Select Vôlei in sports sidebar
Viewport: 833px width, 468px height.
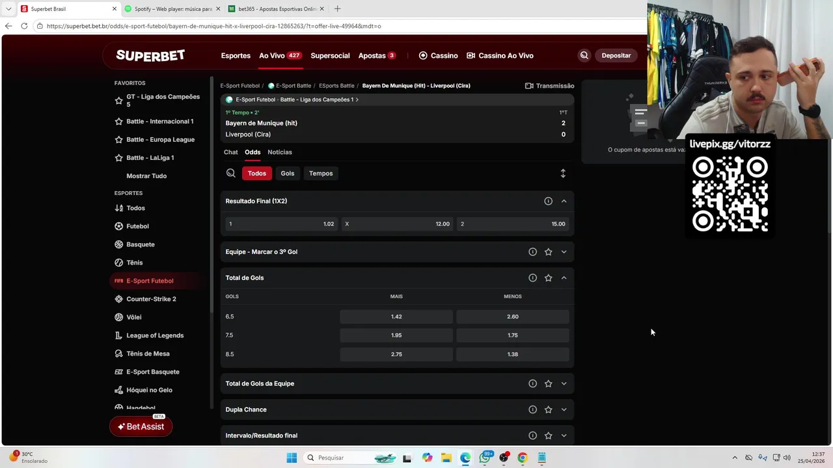[133, 317]
